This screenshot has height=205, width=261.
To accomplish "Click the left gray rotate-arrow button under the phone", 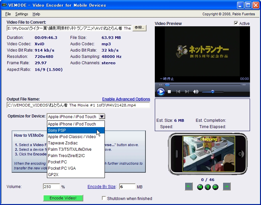I will pos(189,186).
